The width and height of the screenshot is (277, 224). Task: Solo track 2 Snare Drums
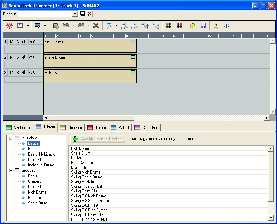coord(18,57)
